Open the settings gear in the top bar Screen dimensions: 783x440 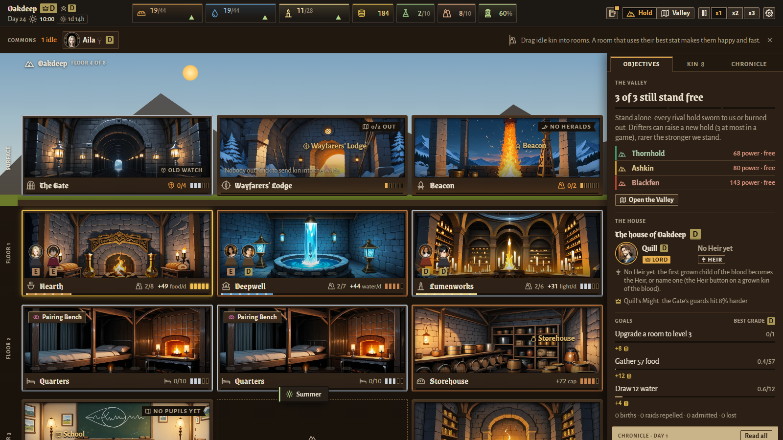769,13
